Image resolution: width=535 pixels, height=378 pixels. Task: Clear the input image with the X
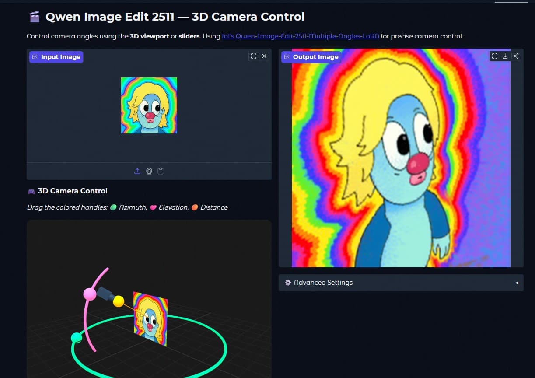click(264, 56)
